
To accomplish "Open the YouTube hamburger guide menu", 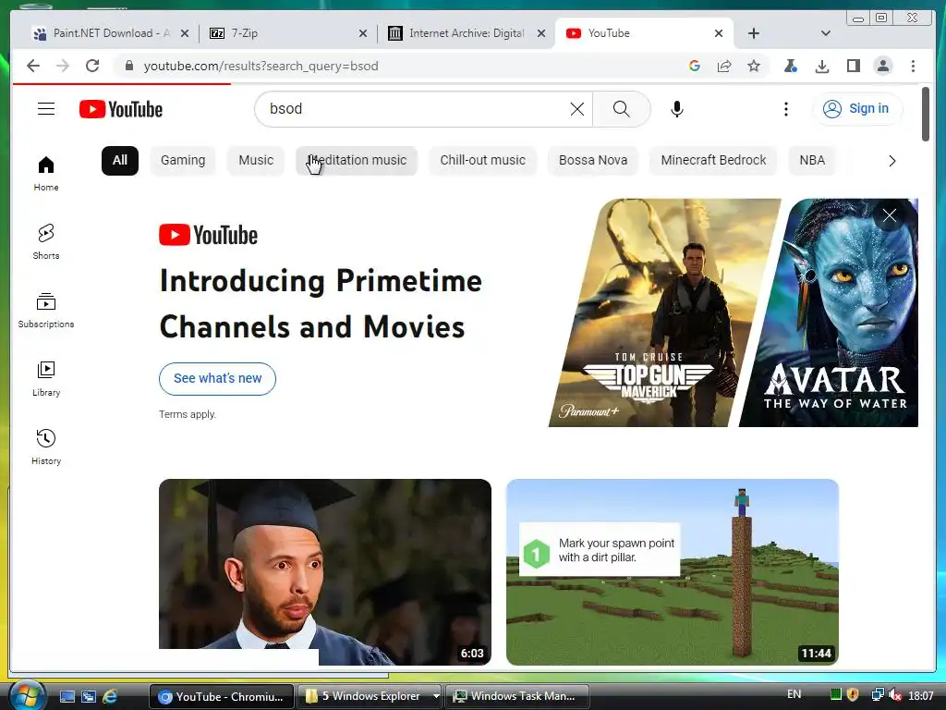I will click(x=46, y=109).
